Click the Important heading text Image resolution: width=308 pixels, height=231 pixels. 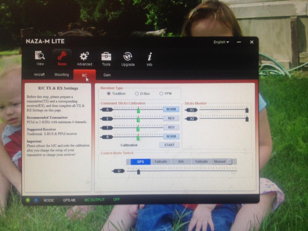34,141
